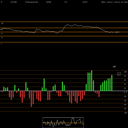This screenshot has width=128, height=128.
Task: Click the ALPN ticker symbol in the title
Action: (85, 2)
